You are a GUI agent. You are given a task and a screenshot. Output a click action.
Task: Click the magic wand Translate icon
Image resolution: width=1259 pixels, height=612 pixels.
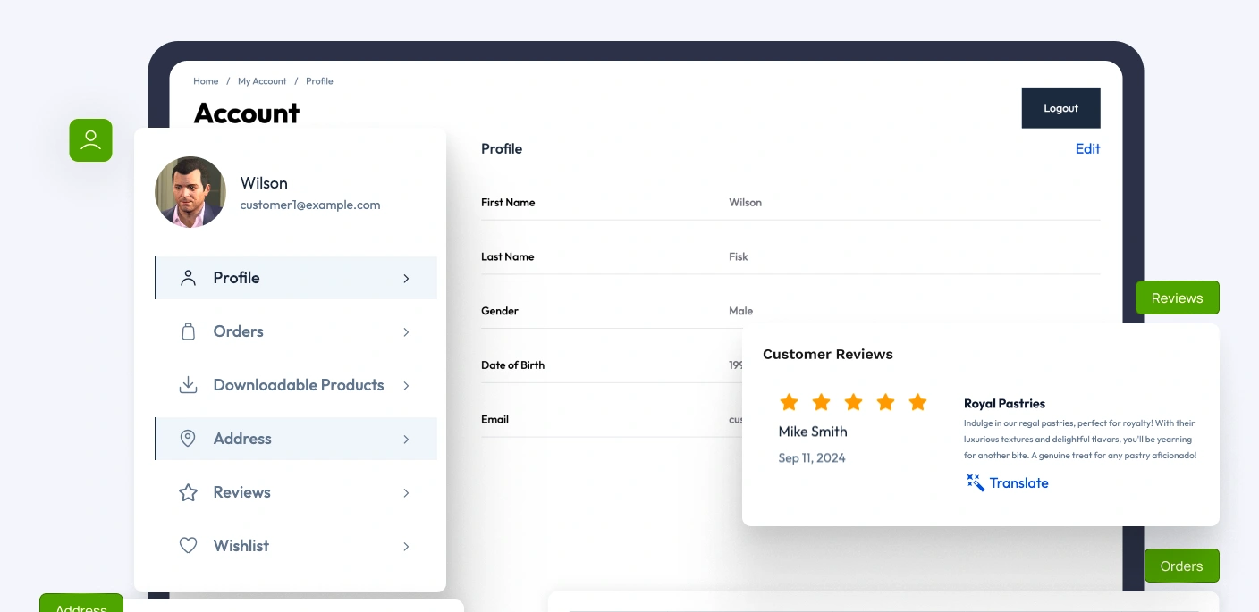(976, 483)
